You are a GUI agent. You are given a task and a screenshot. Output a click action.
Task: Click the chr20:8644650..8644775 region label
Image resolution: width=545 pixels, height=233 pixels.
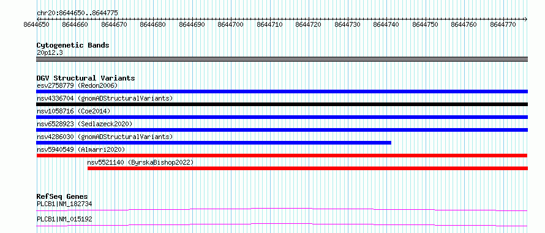[x=77, y=13]
